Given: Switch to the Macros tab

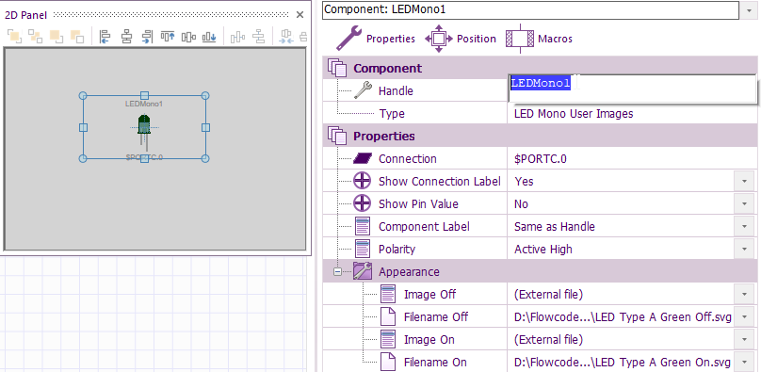Looking at the screenshot, I should pos(540,39).
